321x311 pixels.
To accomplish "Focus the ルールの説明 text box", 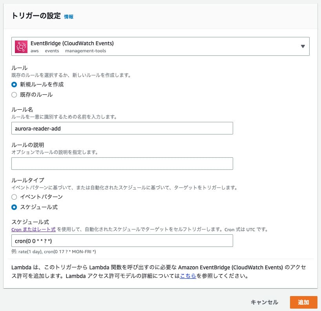I will pyautogui.click(x=122, y=163).
